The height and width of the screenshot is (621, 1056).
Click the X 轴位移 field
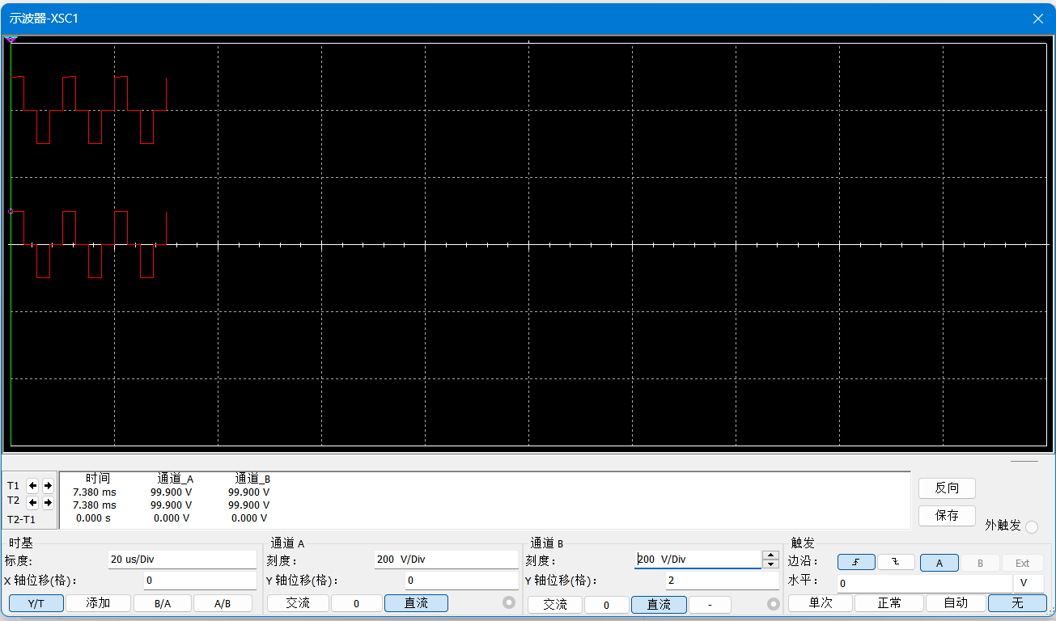click(x=200, y=580)
